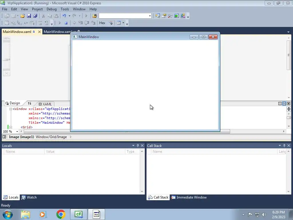Image resolution: width=293 pixels, height=220 pixels.
Task: Click the Start Page green arrow icon
Action: [177, 16]
